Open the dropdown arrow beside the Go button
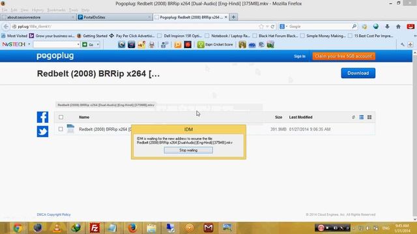Image resolution: width=417 pixels, height=234 pixels. (x=98, y=45)
